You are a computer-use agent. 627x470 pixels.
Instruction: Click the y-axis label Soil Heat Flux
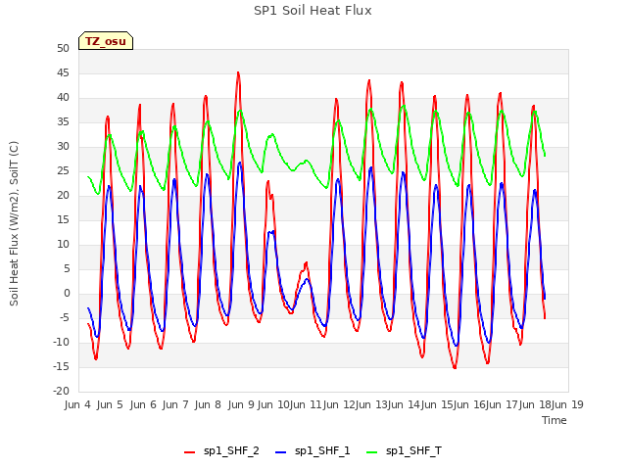(x=15, y=223)
